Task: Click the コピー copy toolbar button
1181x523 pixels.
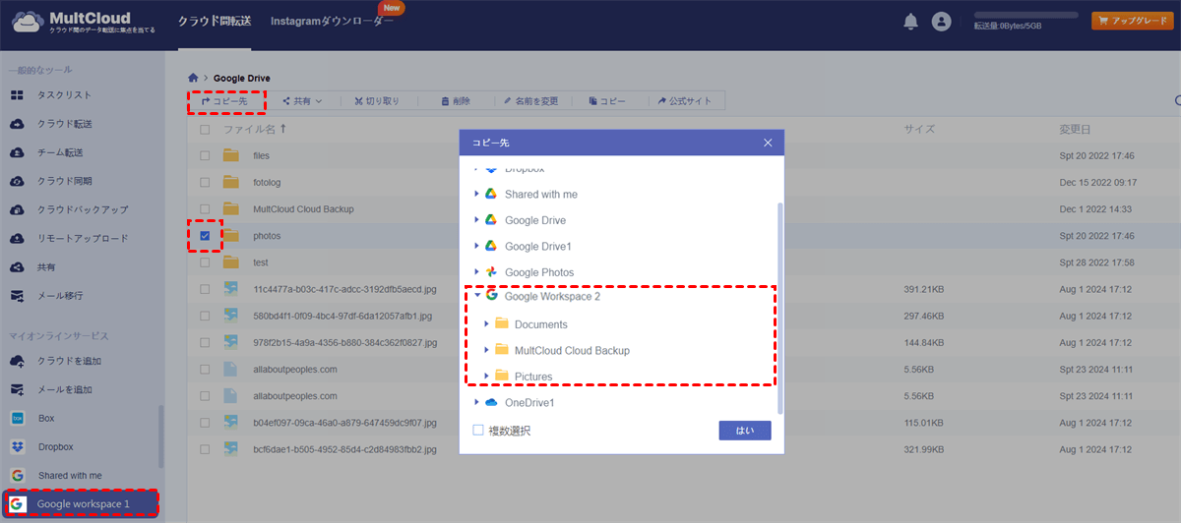Action: click(x=607, y=100)
